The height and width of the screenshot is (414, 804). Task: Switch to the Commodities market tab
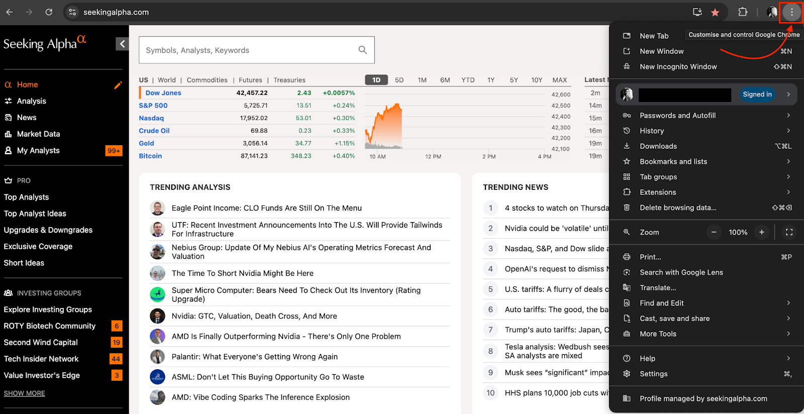point(207,80)
